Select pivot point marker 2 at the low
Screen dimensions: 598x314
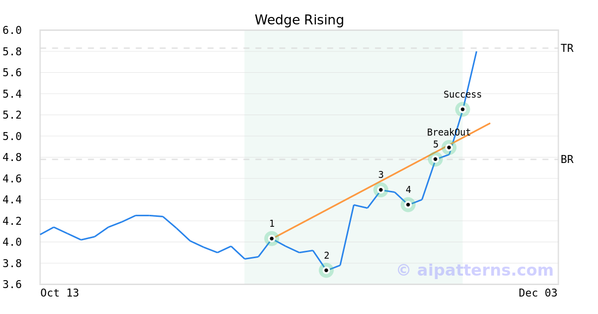326,270
